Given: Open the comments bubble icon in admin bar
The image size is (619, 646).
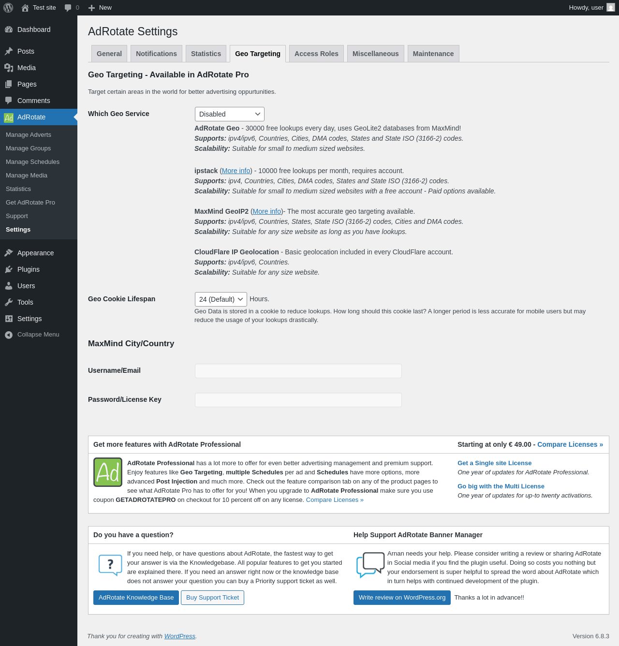Looking at the screenshot, I should coord(68,8).
